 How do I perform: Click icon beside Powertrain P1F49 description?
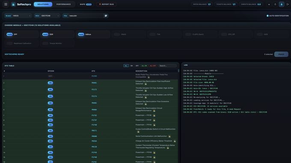point(154,153)
